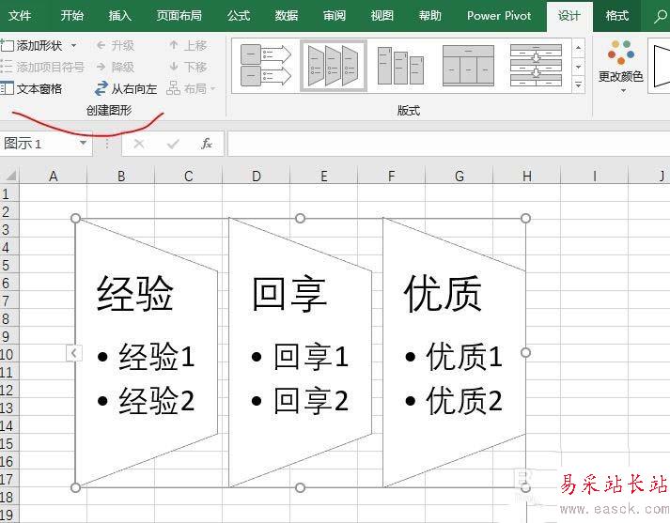The width and height of the screenshot is (670, 523).
Task: Click bullet text 经验2
Action: 157,401
